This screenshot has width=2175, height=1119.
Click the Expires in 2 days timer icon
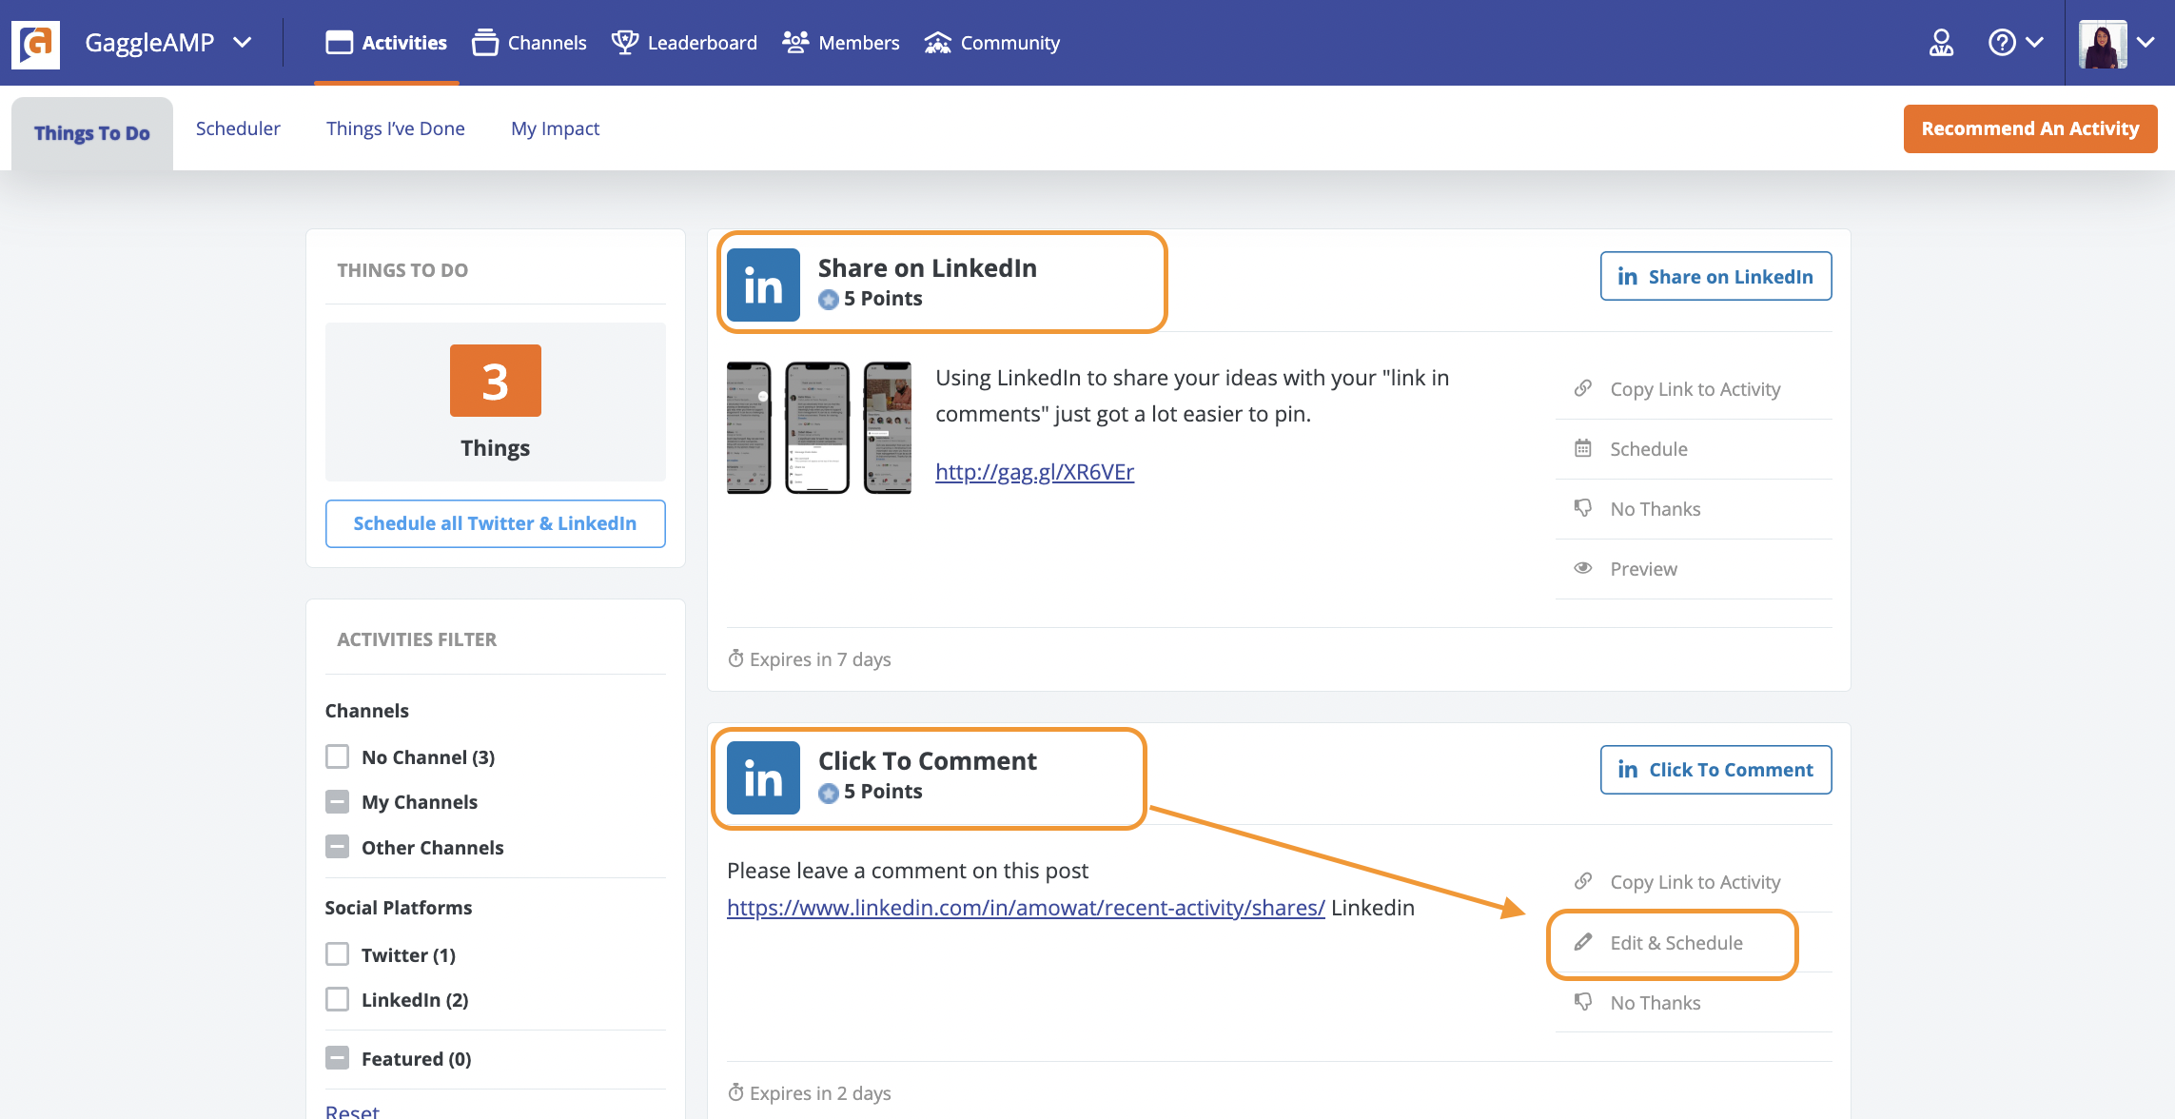tap(735, 1092)
